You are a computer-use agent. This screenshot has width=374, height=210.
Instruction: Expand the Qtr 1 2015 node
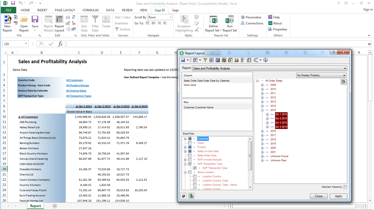pos(267,114)
